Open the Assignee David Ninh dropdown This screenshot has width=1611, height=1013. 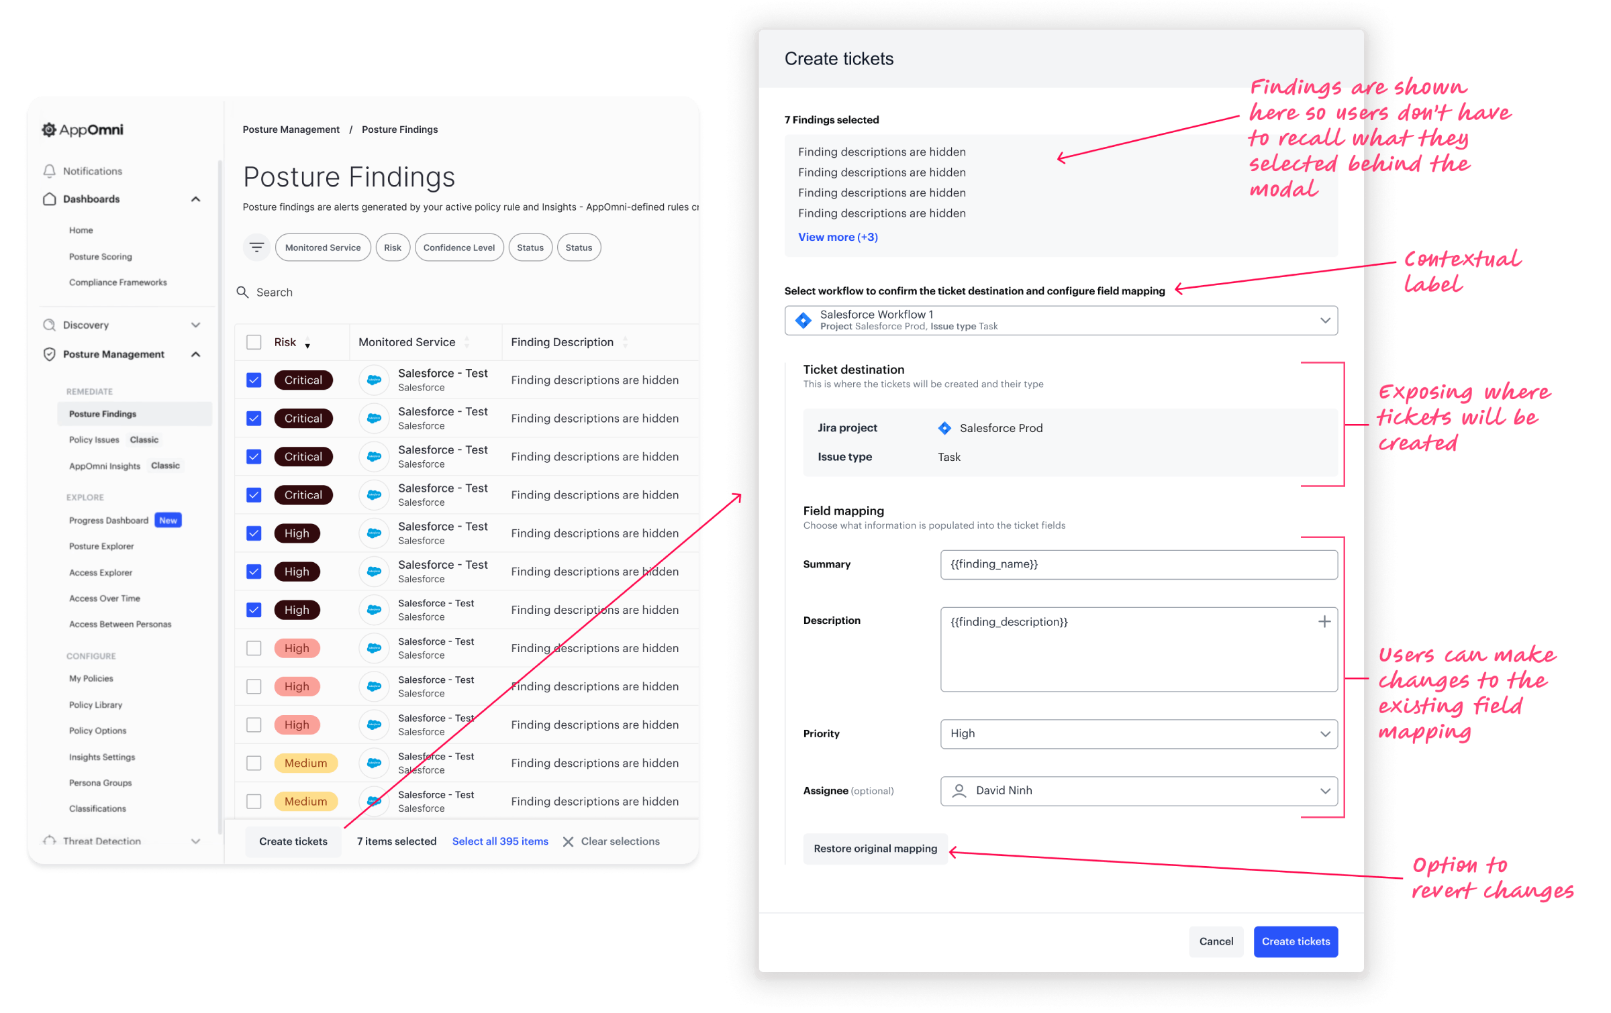[1138, 791]
